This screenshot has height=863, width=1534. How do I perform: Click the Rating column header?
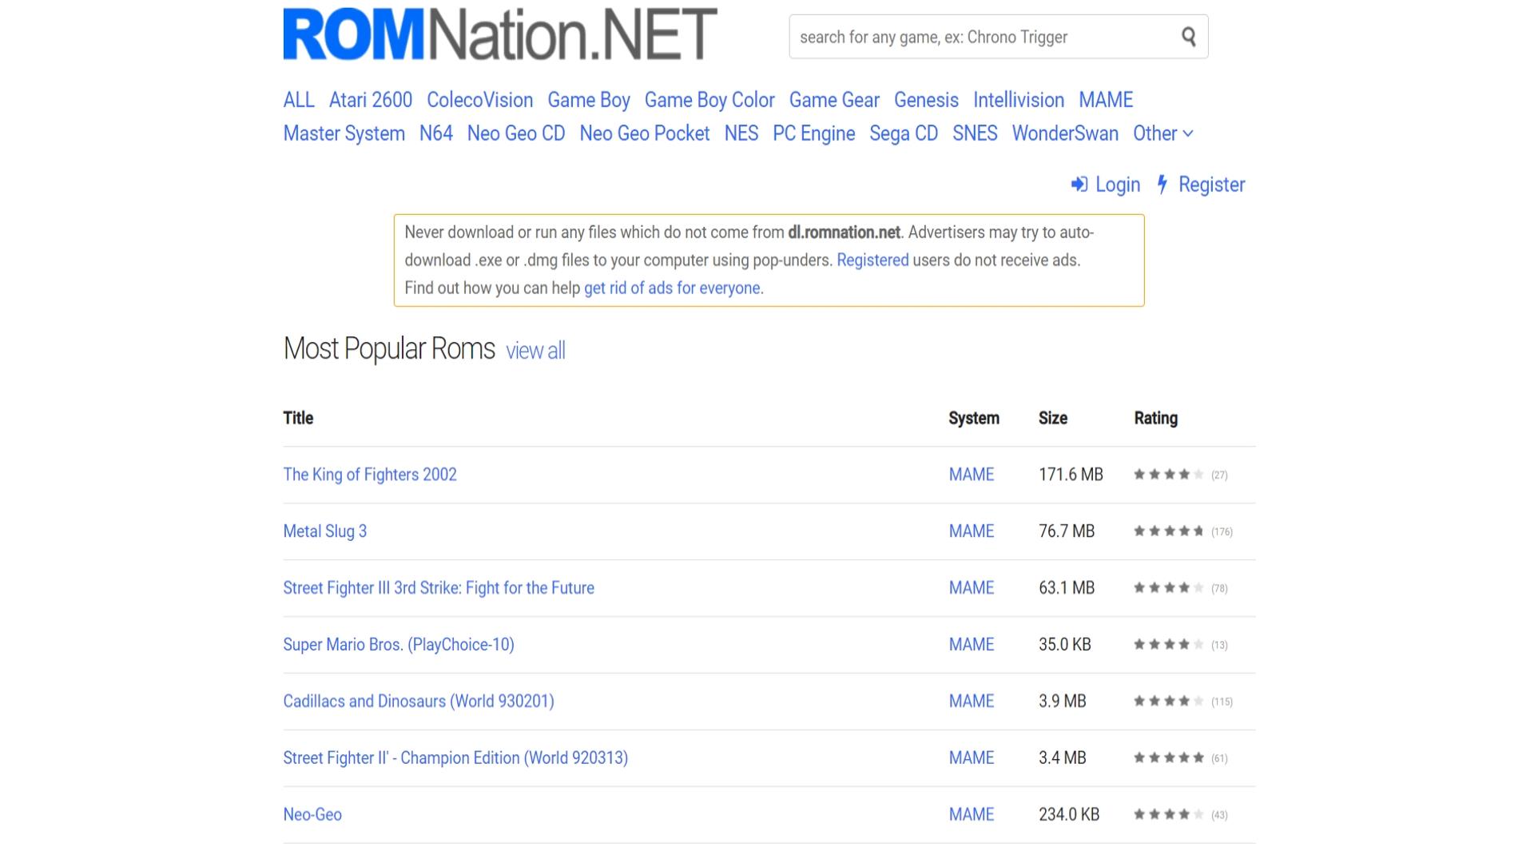(1155, 419)
